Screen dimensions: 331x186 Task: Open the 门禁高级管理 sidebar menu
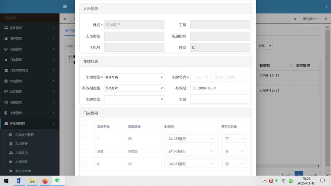[29, 70]
